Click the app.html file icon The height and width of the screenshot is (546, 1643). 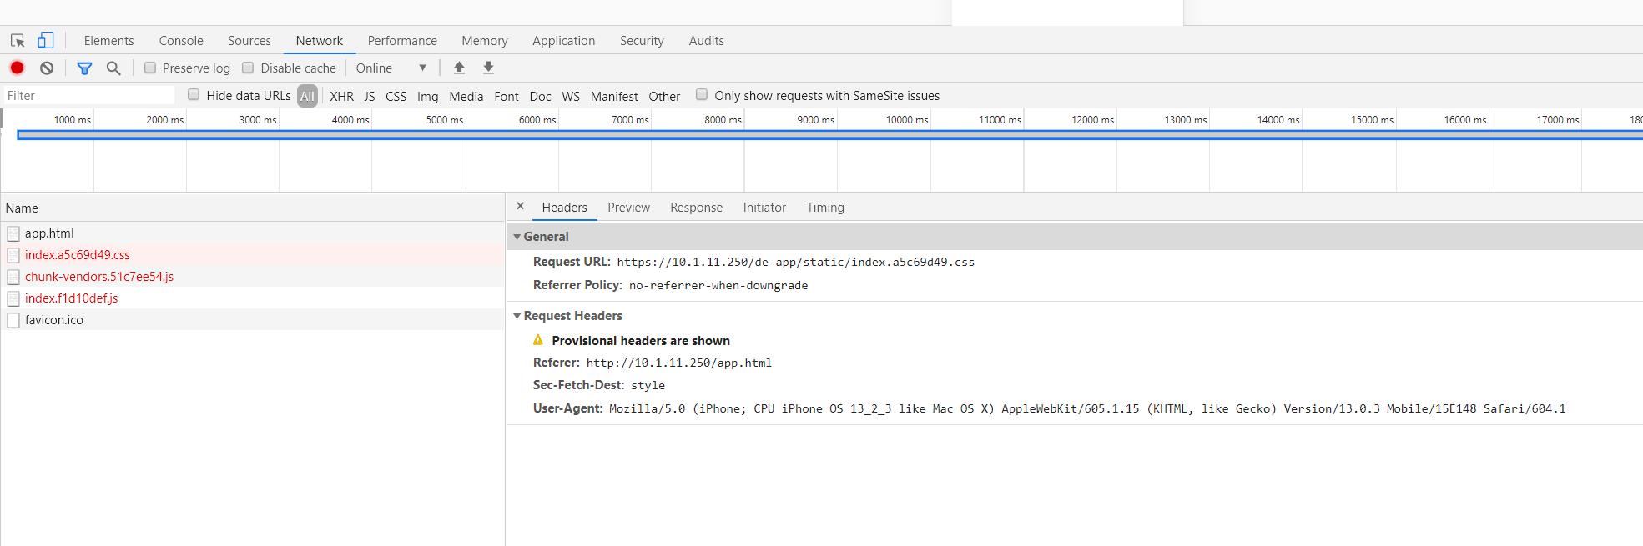(x=13, y=233)
